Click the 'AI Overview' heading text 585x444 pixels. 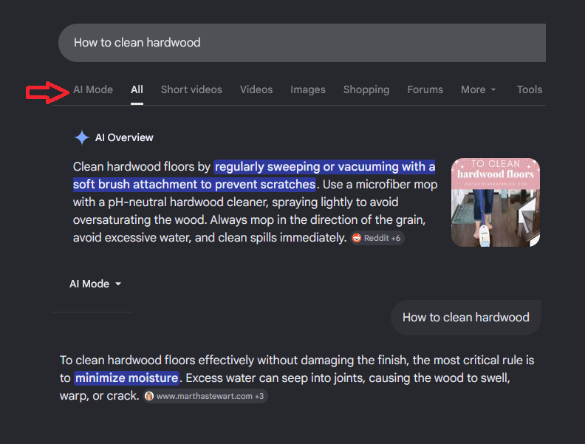tap(124, 137)
